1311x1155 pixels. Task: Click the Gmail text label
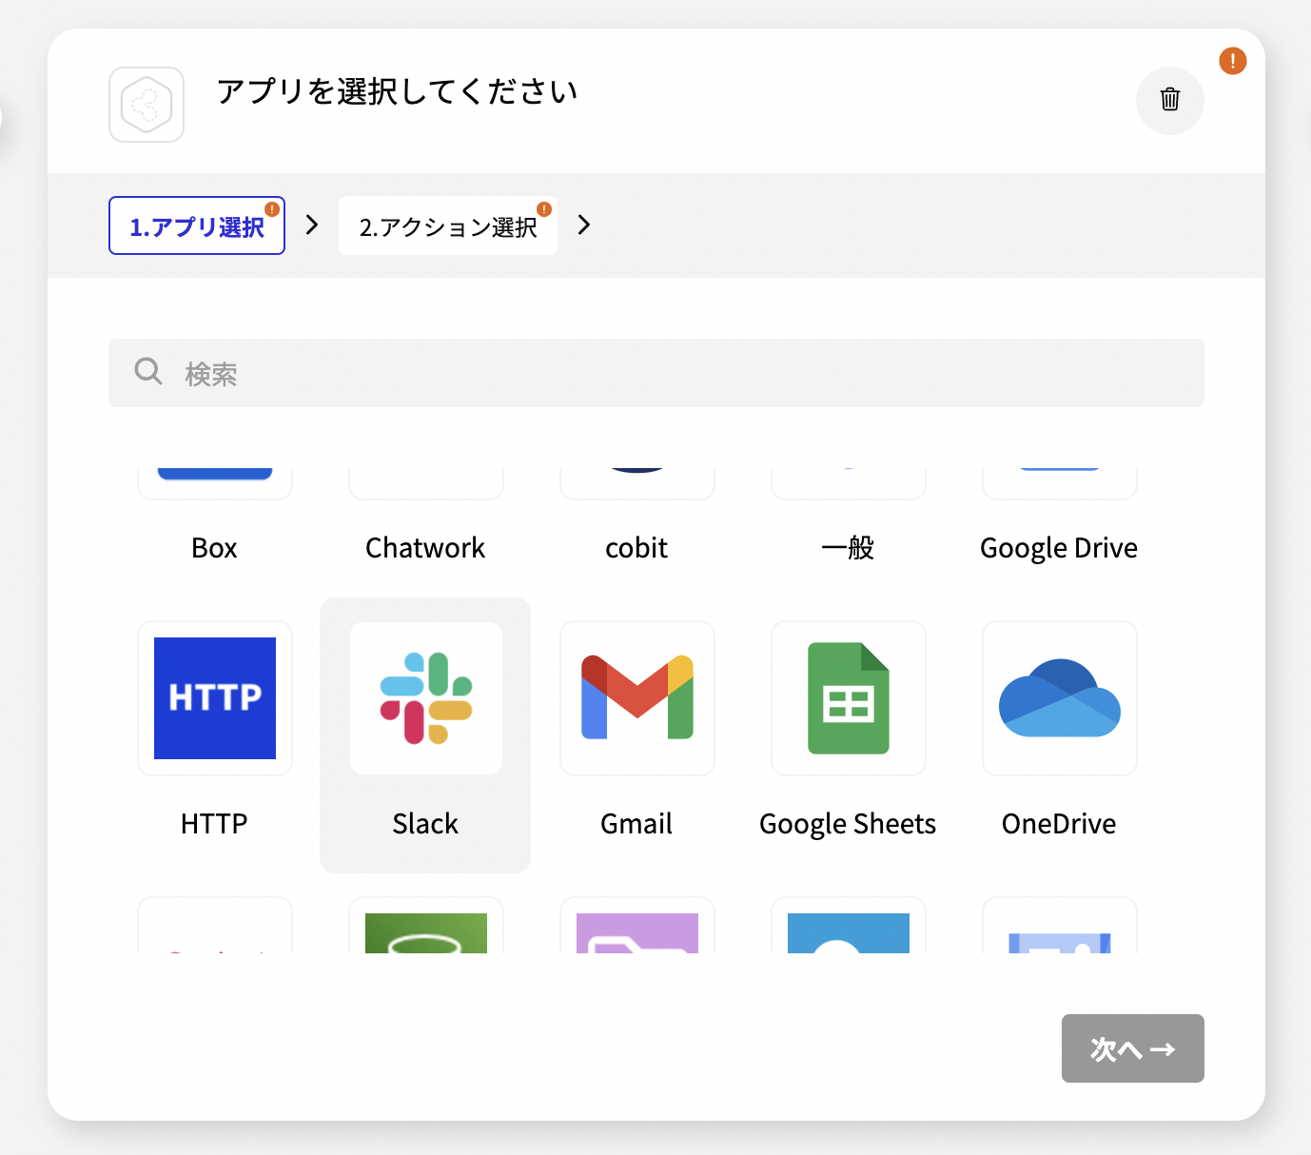[637, 824]
